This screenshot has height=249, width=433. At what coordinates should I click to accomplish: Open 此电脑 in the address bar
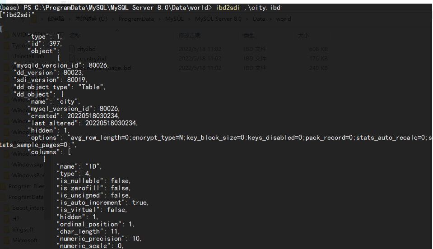click(56, 19)
